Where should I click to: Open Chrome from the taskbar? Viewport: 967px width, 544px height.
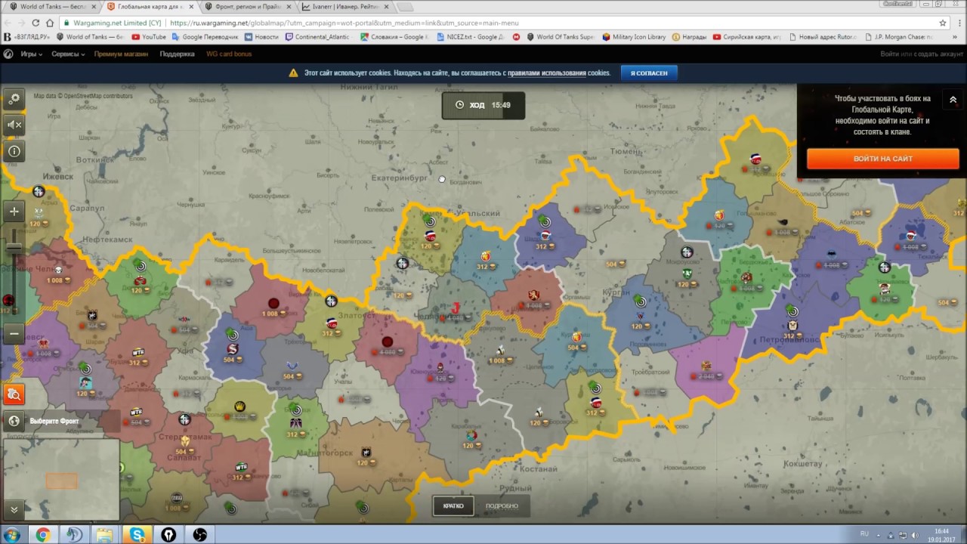tap(42, 535)
